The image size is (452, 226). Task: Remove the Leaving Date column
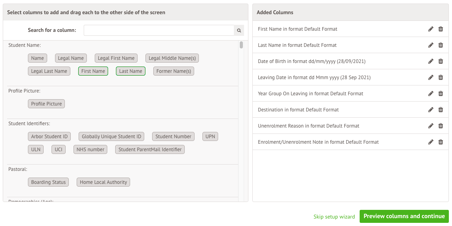[x=441, y=78]
